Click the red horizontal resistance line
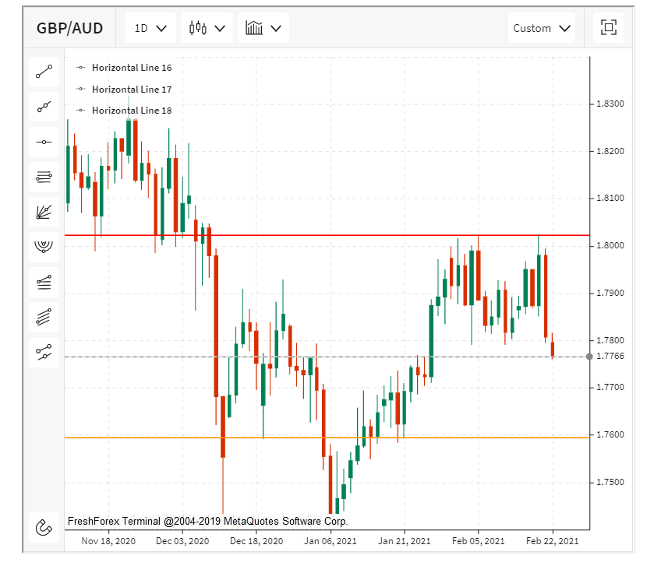654x566 pixels. click(327, 235)
